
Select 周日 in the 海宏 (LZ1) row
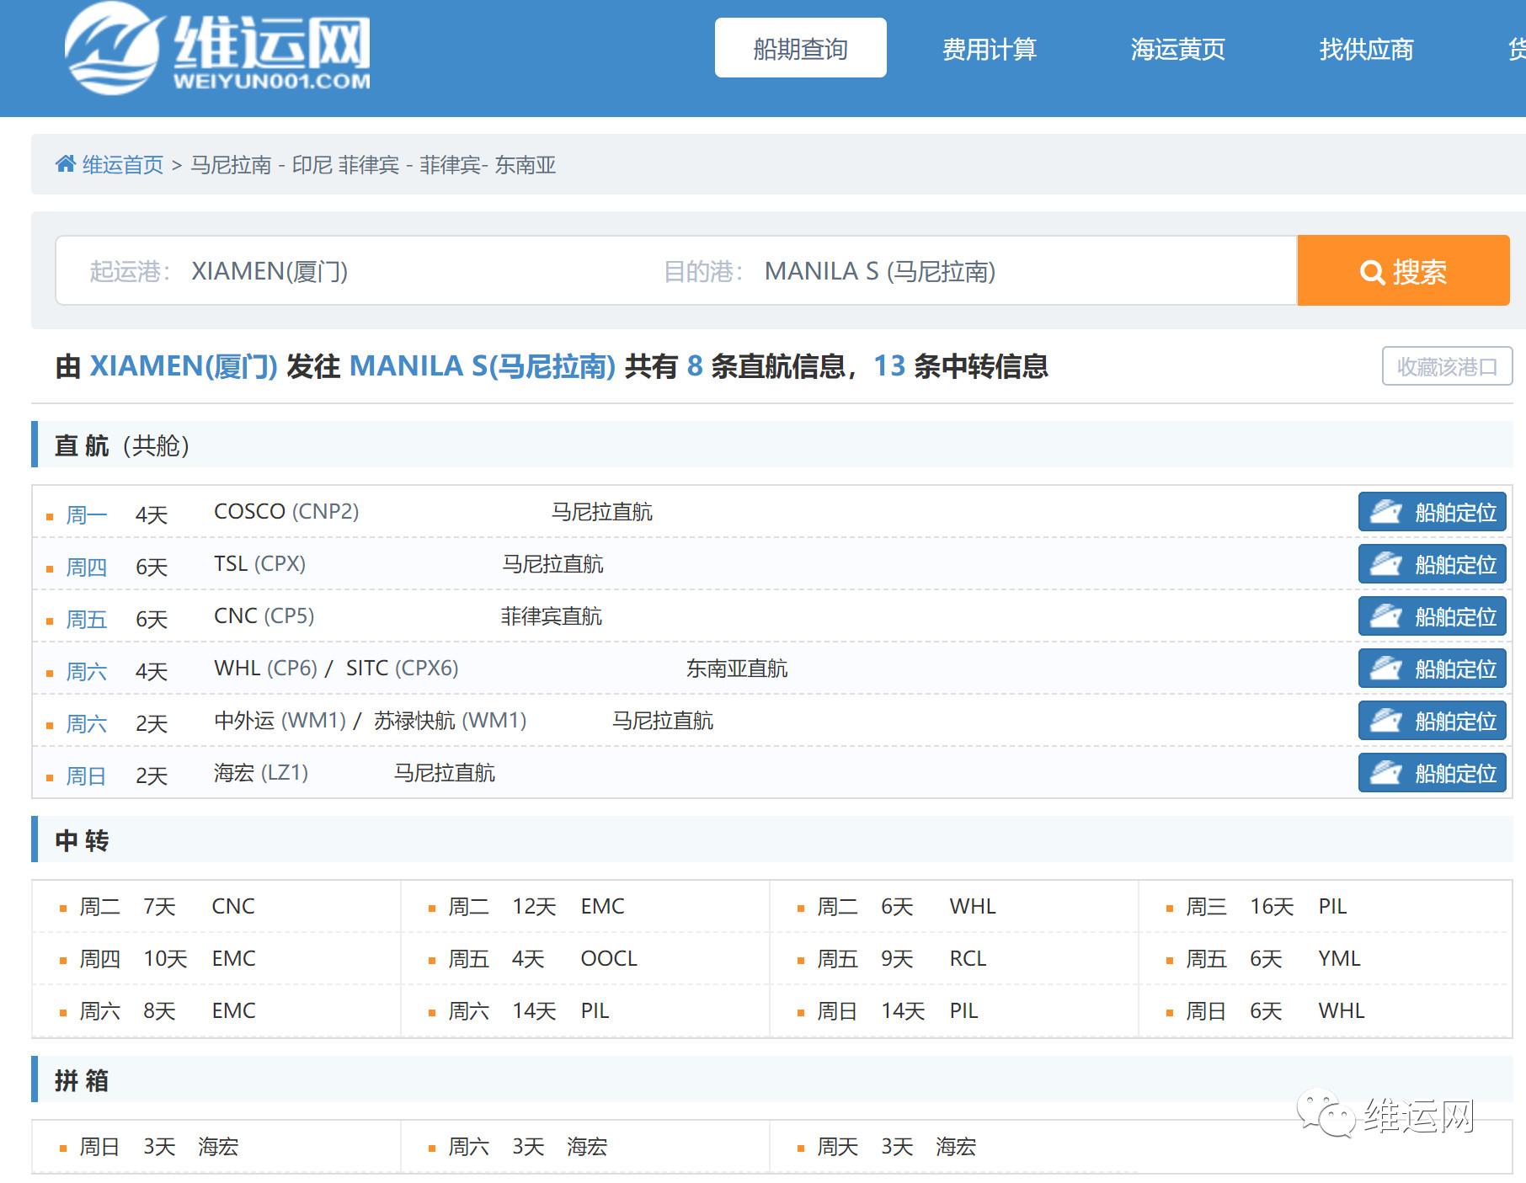(87, 775)
